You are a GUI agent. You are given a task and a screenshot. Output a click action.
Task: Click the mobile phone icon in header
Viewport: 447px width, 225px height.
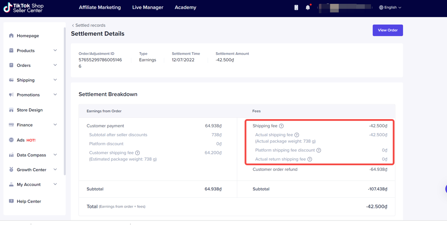[x=296, y=7]
